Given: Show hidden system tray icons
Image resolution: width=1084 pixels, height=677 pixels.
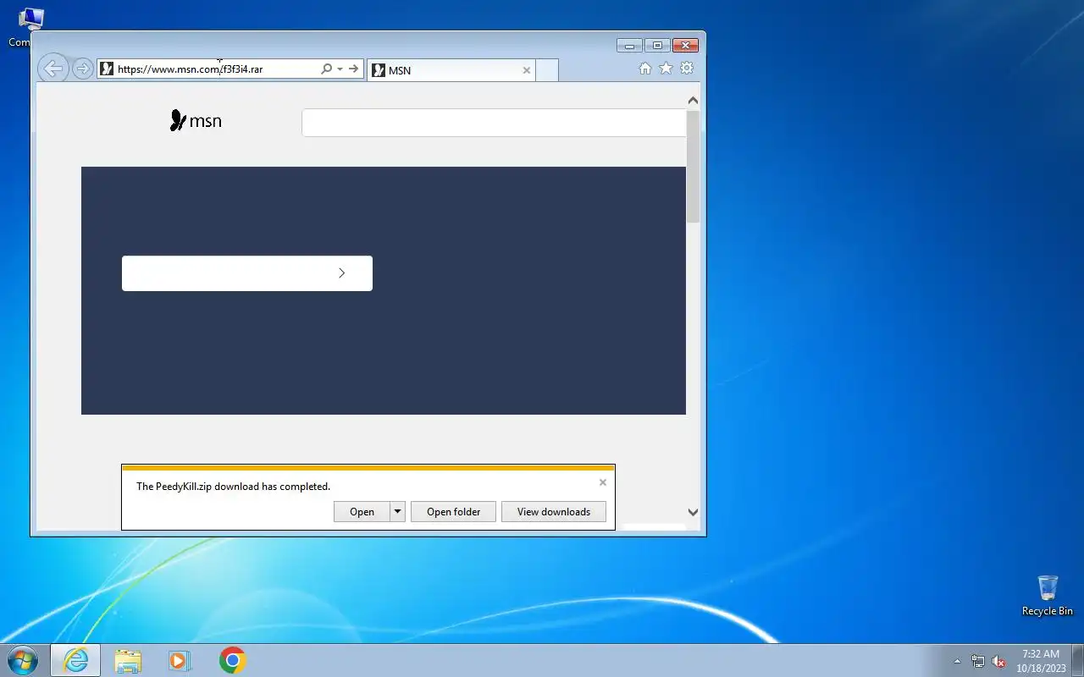Looking at the screenshot, I should 958,661.
